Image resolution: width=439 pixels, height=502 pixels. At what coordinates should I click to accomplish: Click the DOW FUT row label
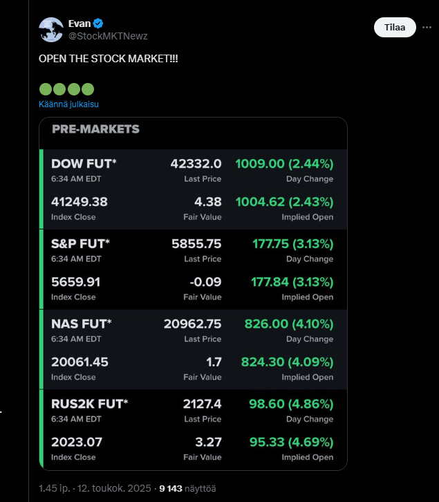pyautogui.click(x=84, y=164)
